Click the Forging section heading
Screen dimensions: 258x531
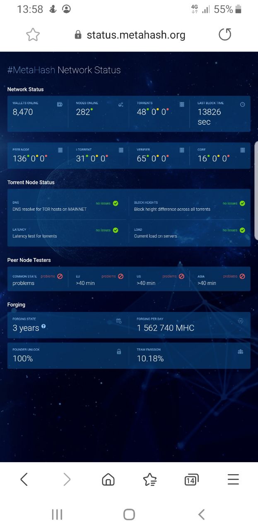pyautogui.click(x=16, y=304)
